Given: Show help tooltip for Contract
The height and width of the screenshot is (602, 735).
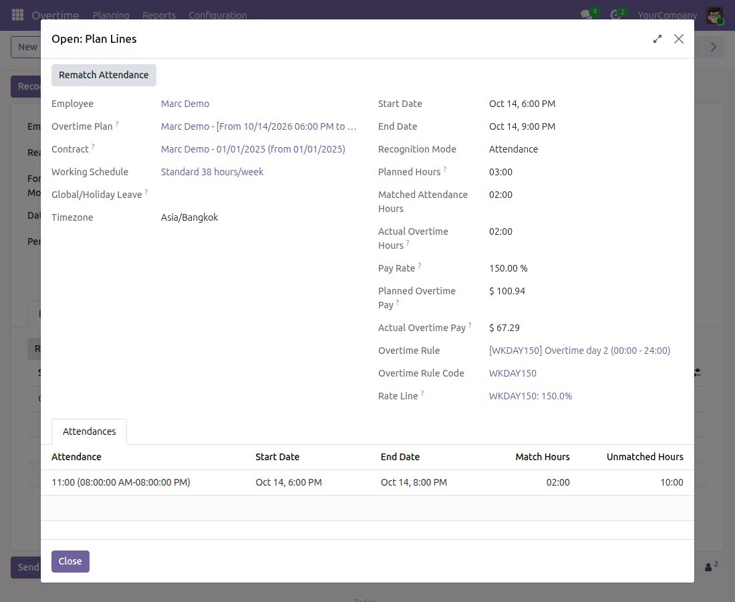Looking at the screenshot, I should [x=93, y=146].
